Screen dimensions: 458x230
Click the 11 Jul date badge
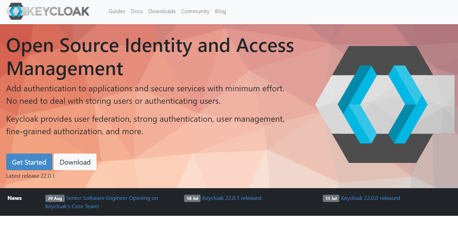pos(331,198)
